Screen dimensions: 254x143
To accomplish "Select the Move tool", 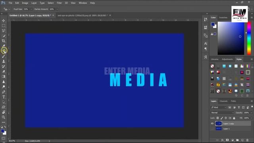I will (x=4, y=21).
